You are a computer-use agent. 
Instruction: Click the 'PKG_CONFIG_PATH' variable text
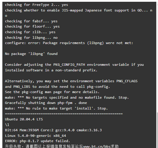click(69, 65)
